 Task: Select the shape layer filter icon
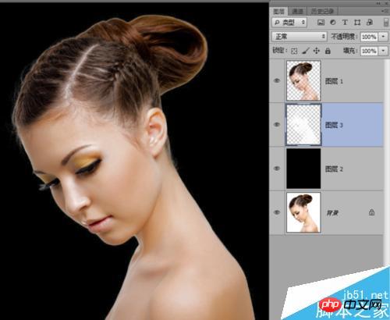tap(357, 23)
